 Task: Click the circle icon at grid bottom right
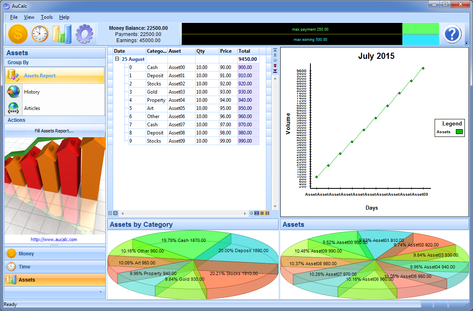click(x=251, y=213)
